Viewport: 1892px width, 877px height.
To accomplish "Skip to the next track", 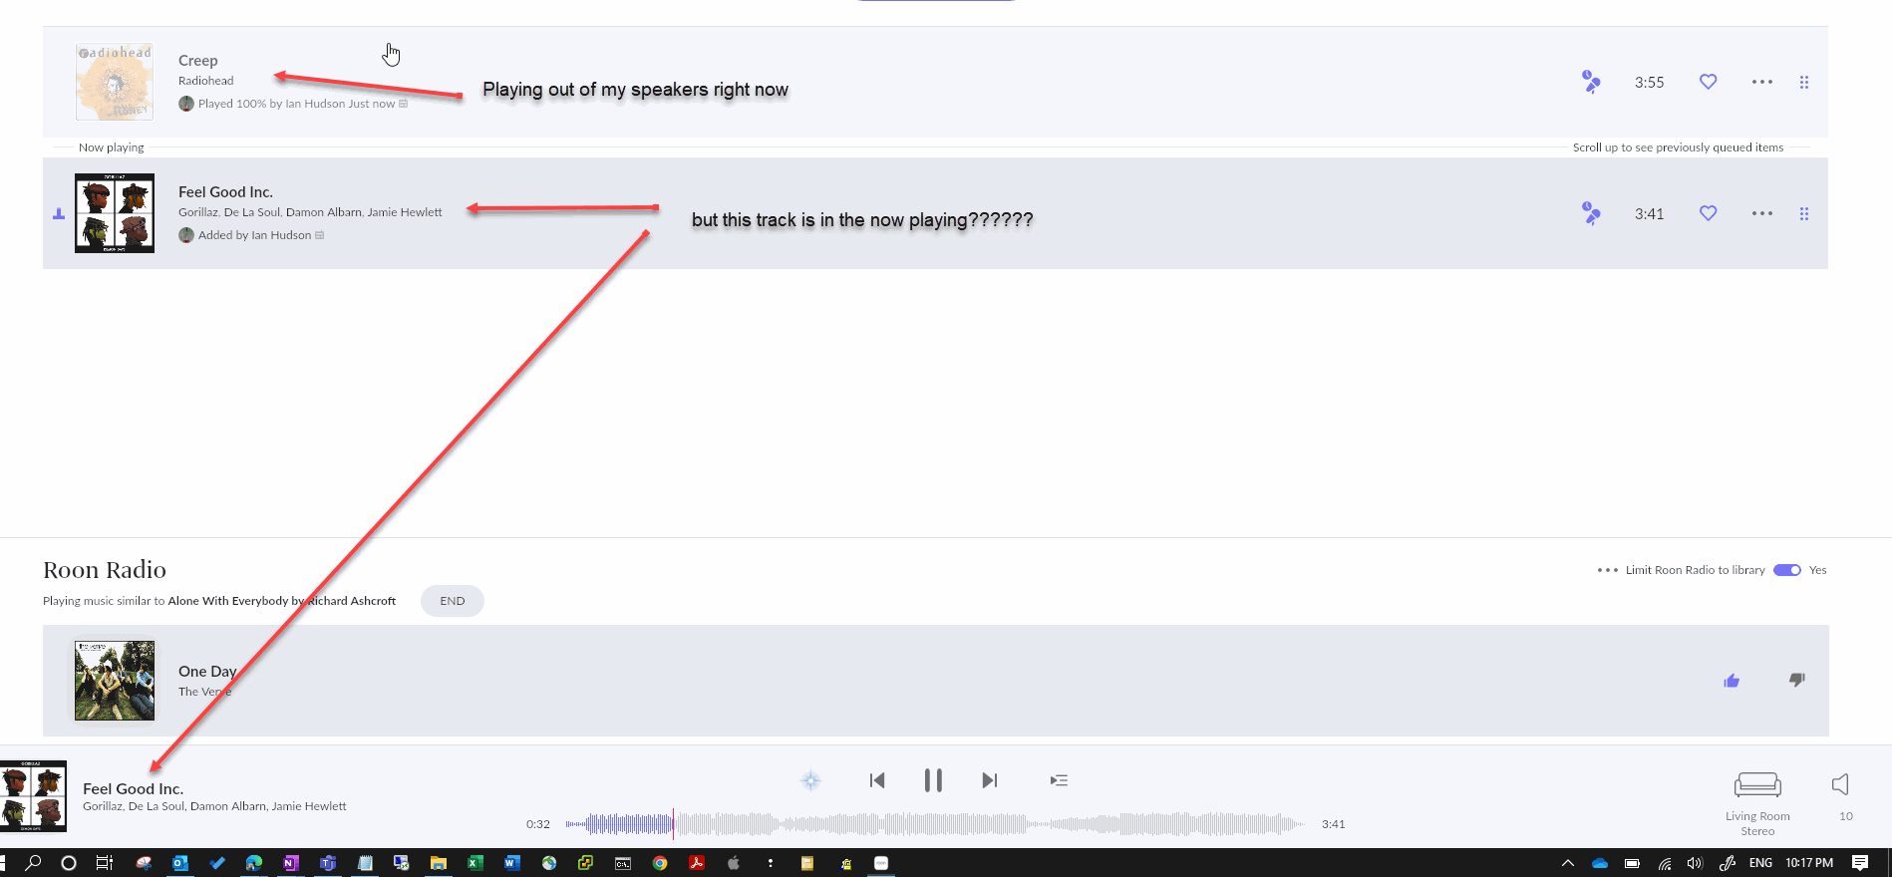I will click(x=989, y=780).
